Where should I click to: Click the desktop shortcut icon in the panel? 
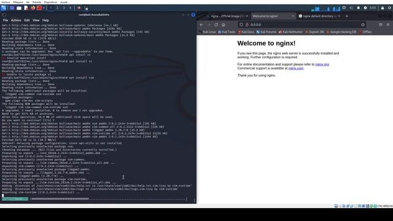point(12,8)
